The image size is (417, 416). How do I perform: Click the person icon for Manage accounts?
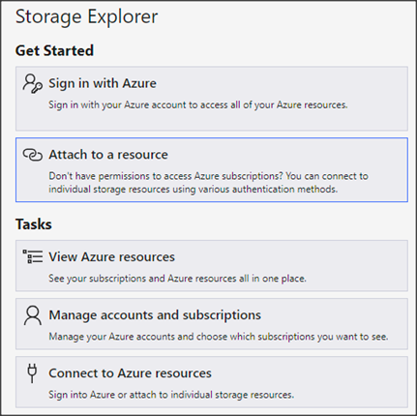click(32, 315)
